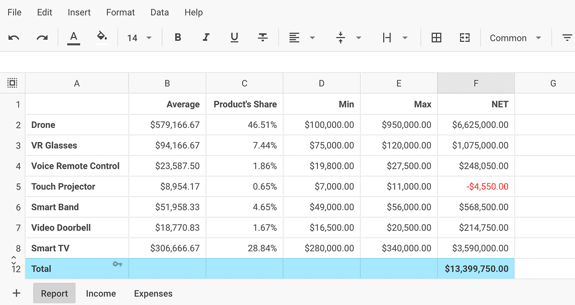
Task: Open the Data menu
Action: point(159,13)
